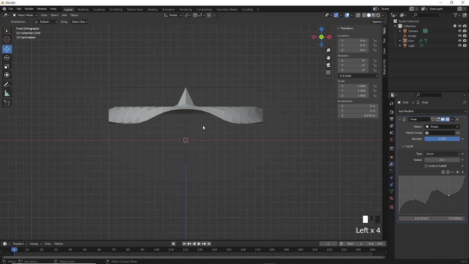Clear the Hook object field Empty
The image size is (469, 264).
pos(457,126)
